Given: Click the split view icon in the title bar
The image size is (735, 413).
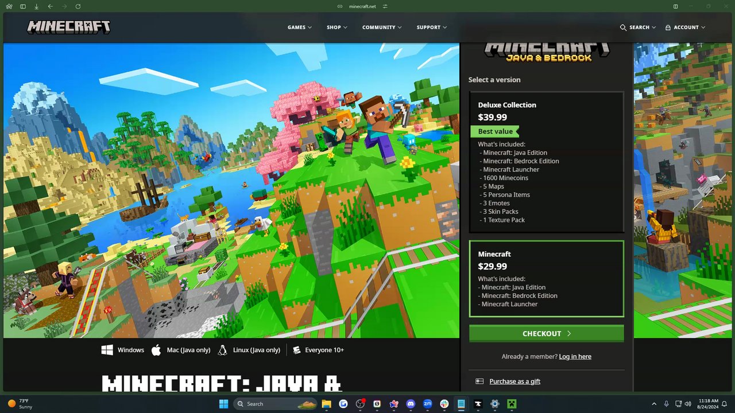Looking at the screenshot, I should (676, 6).
